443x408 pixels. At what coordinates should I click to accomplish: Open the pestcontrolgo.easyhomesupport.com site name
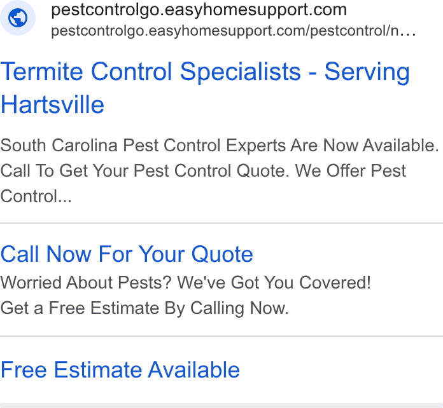coord(199,10)
